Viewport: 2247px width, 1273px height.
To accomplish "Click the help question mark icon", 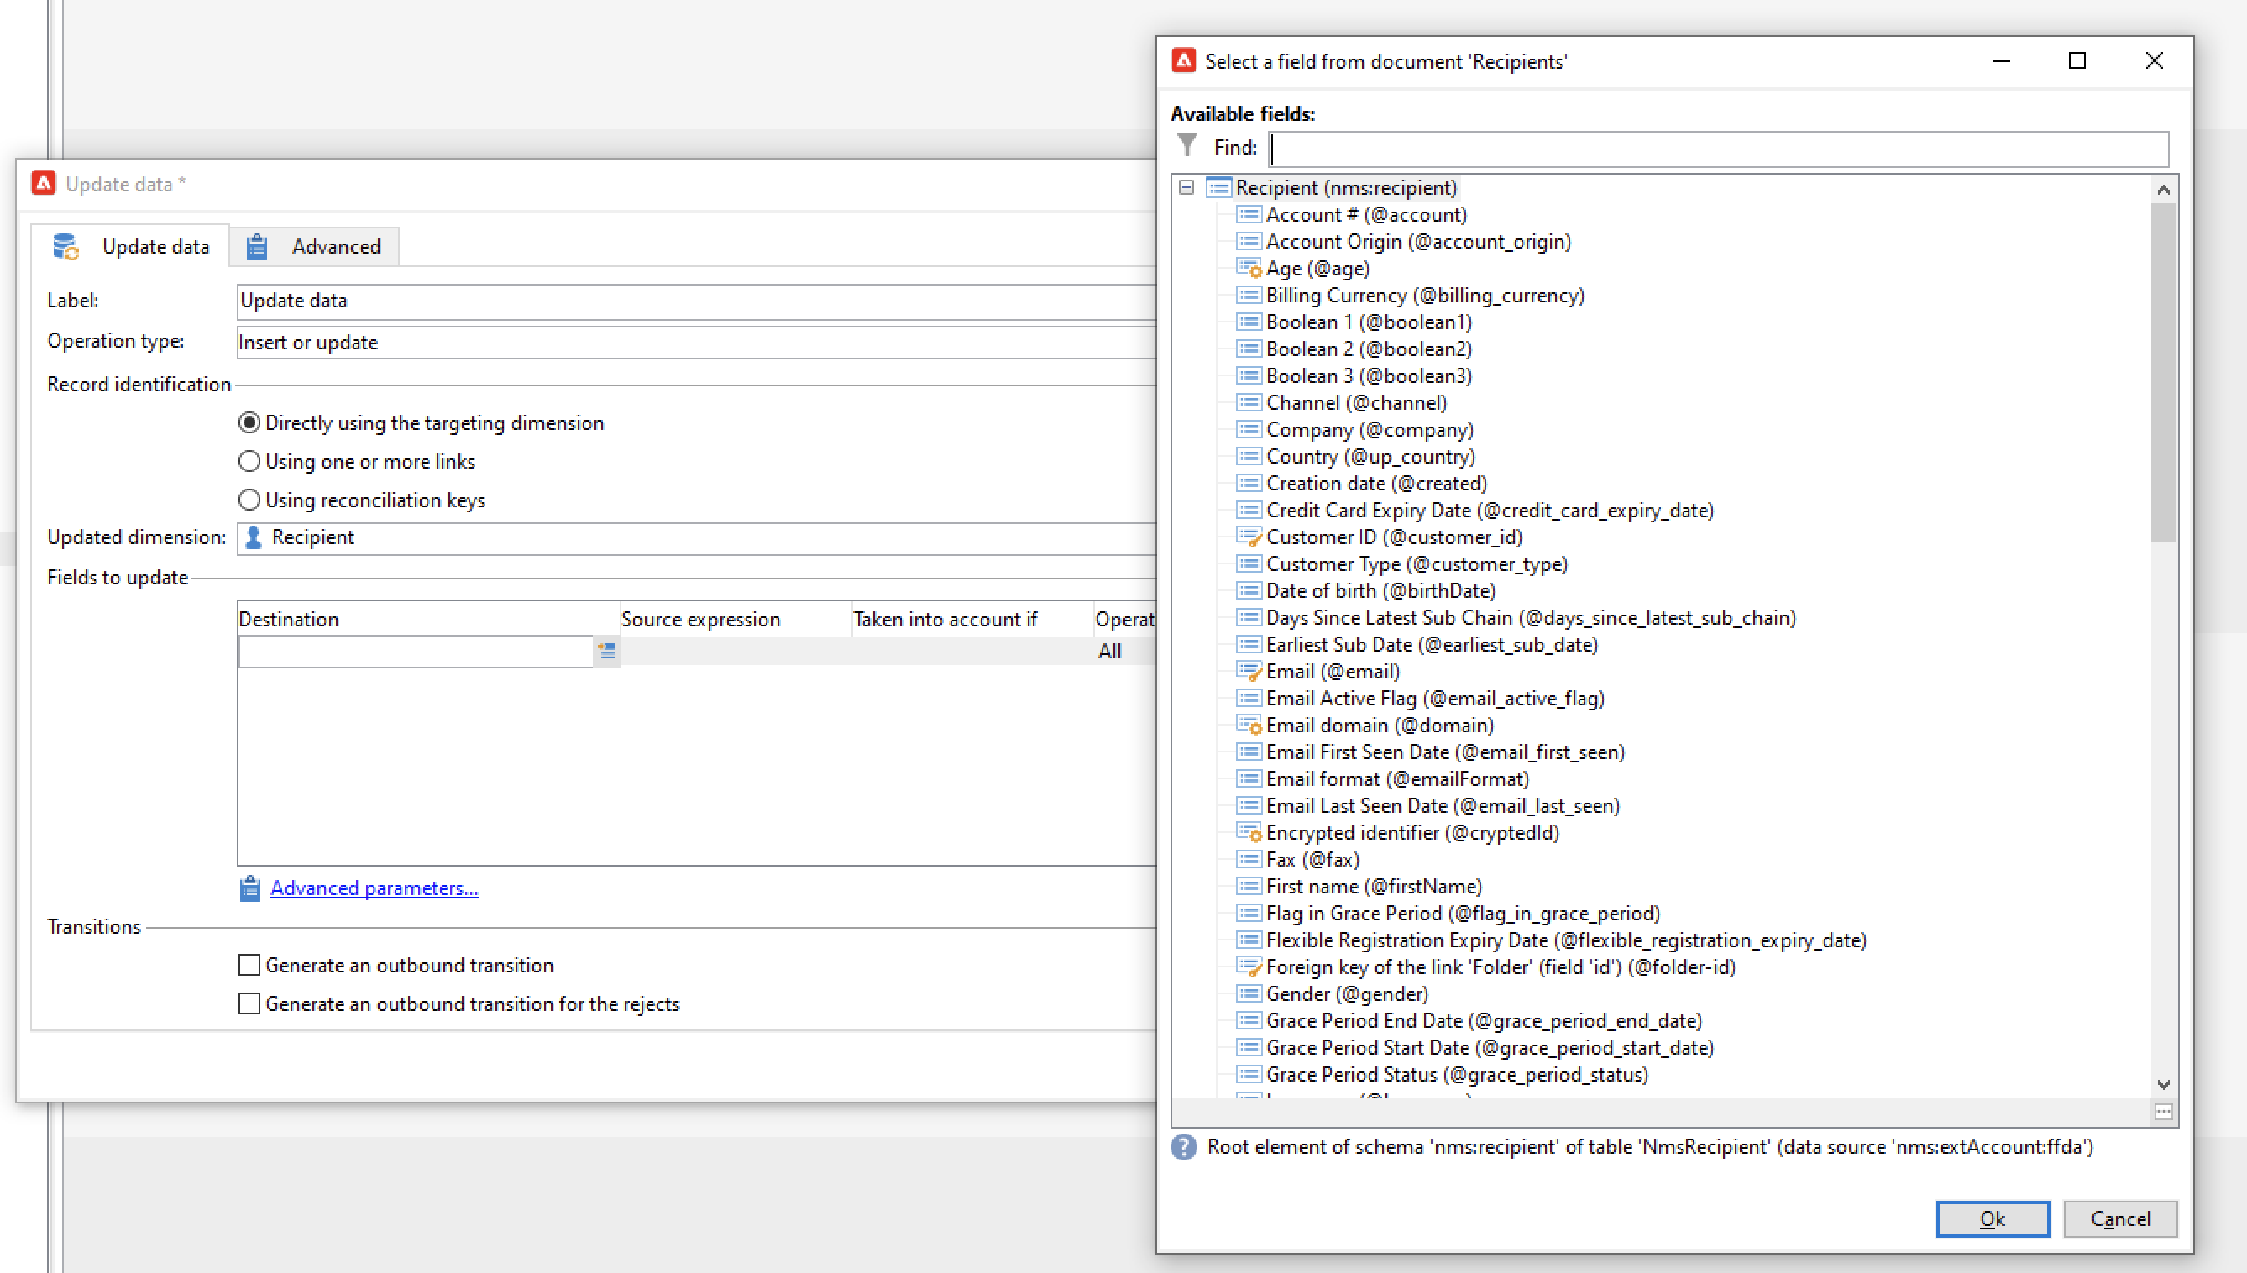I will [1184, 1147].
